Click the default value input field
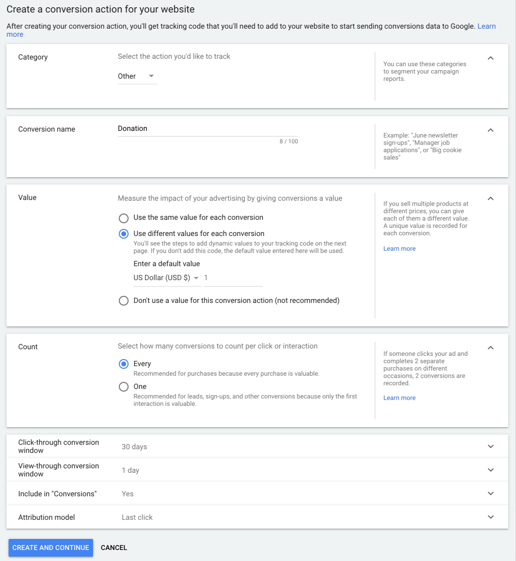Viewport: 516px width, 561px height. [233, 278]
